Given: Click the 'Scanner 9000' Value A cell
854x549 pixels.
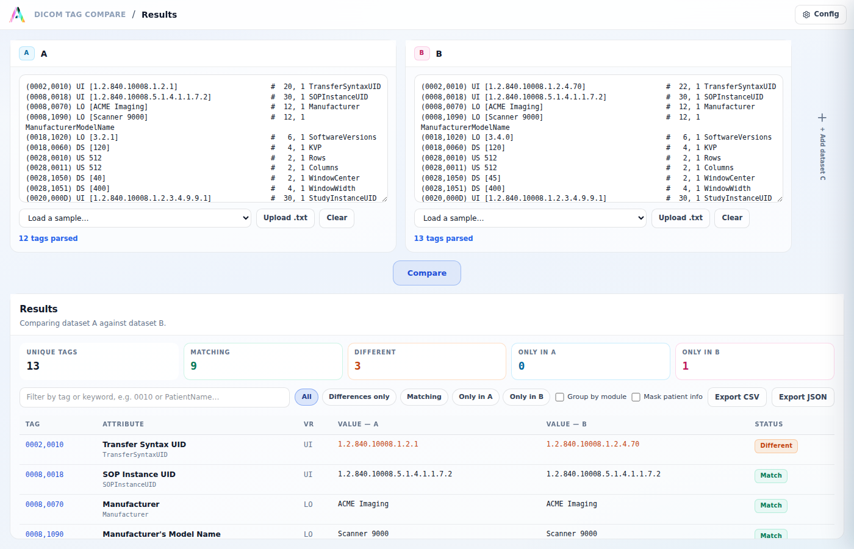Looking at the screenshot, I should [363, 534].
